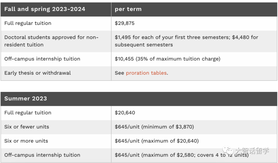Click the 'Full regular tuition' fall row label
278x163 pixels.
pos(28,23)
